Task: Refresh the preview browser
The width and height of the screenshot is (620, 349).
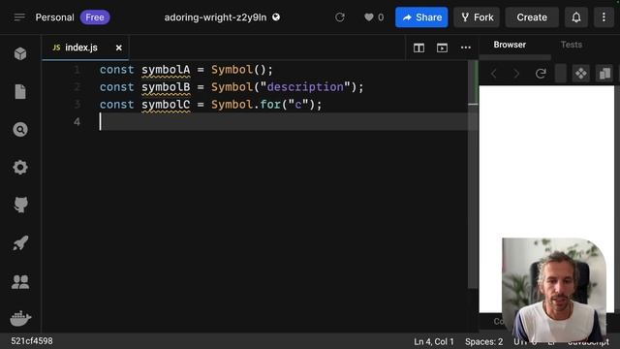Action: (x=541, y=74)
